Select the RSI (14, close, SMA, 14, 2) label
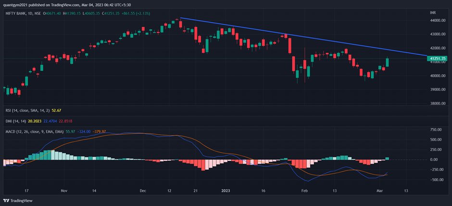452x206 pixels. [28, 110]
